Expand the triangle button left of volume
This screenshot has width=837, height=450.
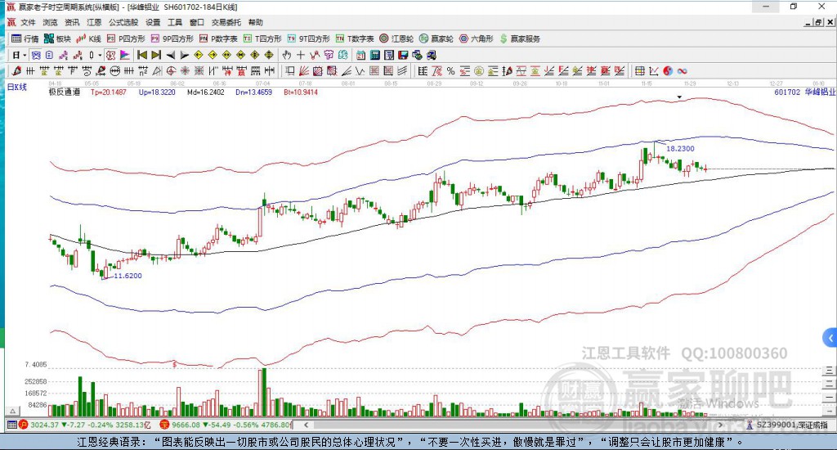(13, 411)
